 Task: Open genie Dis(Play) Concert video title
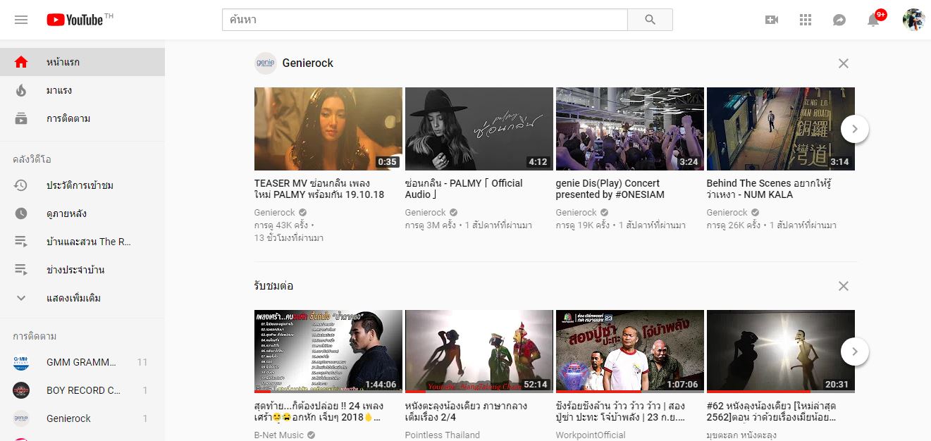coord(610,189)
